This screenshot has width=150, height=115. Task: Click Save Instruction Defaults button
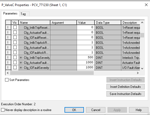(126, 94)
